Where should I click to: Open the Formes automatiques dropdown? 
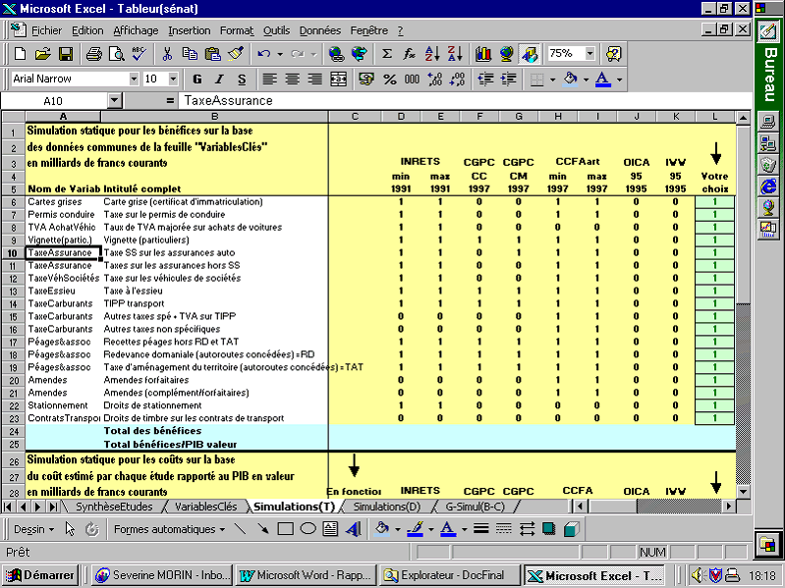(171, 529)
